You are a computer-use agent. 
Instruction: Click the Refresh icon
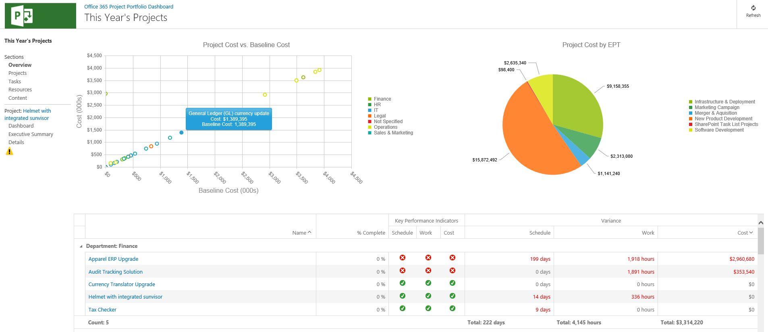(753, 8)
